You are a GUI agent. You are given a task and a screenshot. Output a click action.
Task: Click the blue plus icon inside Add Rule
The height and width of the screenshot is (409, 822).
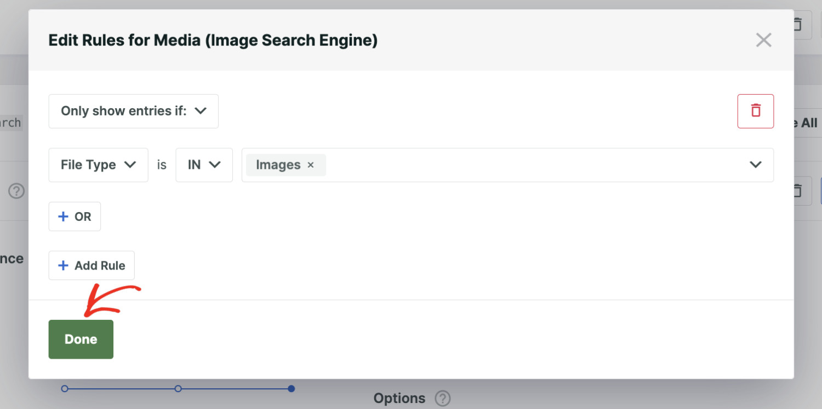click(64, 265)
